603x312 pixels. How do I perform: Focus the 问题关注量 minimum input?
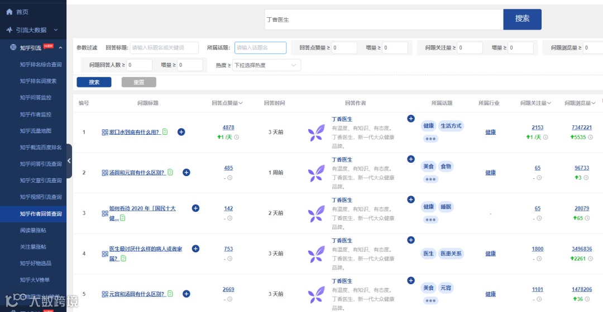click(x=470, y=47)
